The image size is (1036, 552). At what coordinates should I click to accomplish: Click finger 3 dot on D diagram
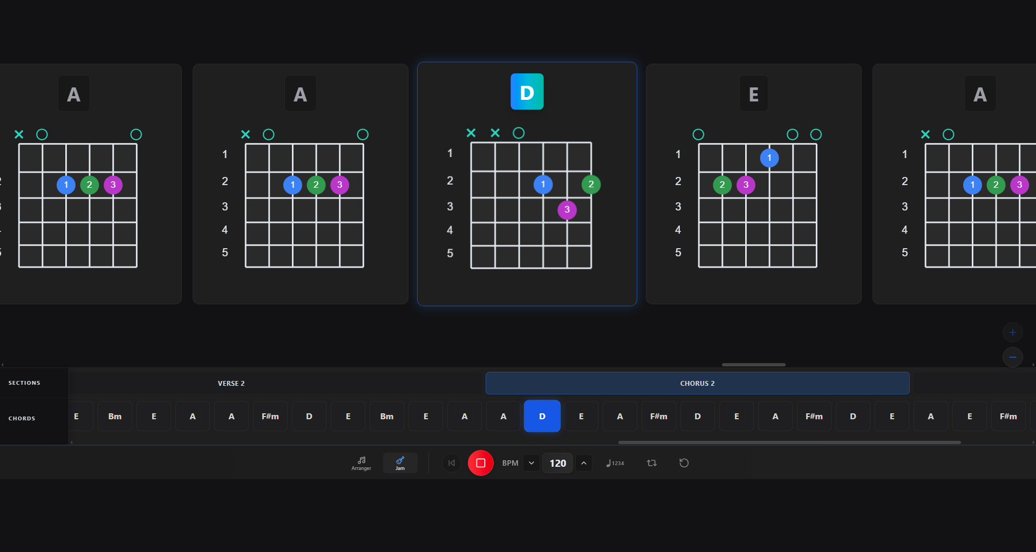coord(567,210)
